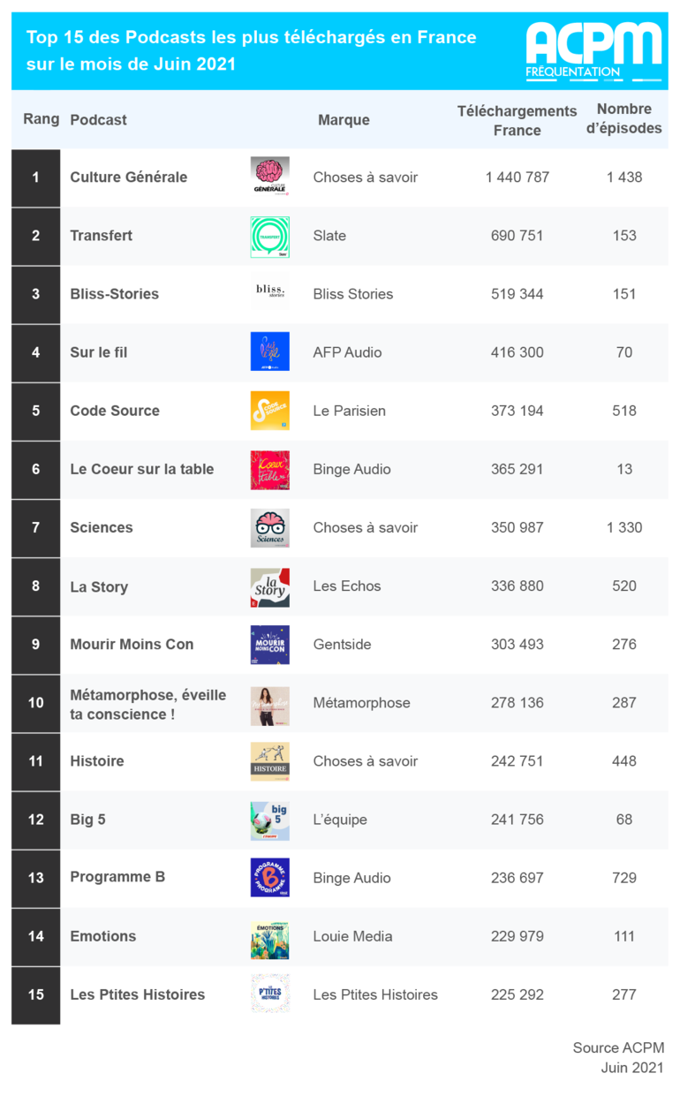680x1096 pixels.
Task: Click the Bliss-Stories podcast title
Action: pos(115,294)
